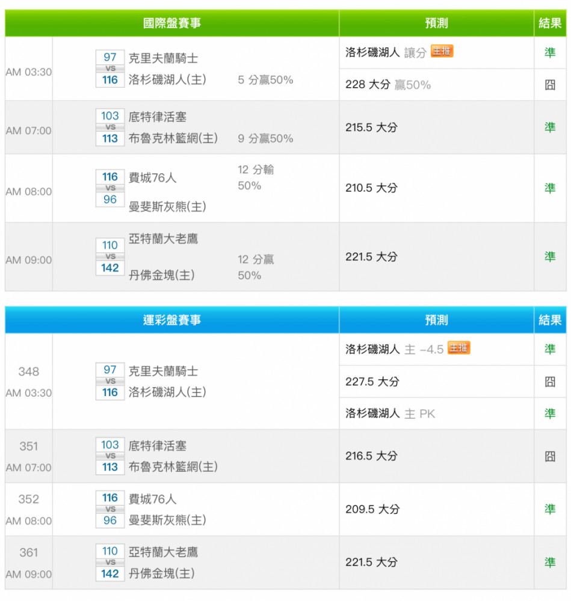Click 洛杉磯湖人(主) in the 運彩盤 matchup
This screenshot has height=601, width=571.
[x=167, y=392]
